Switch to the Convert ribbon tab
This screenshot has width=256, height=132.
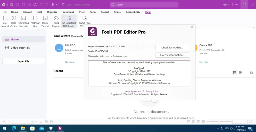coord(27,12)
